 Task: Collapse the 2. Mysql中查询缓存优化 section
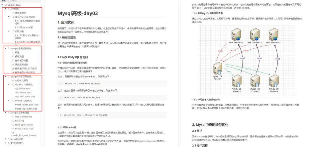click(6, 48)
